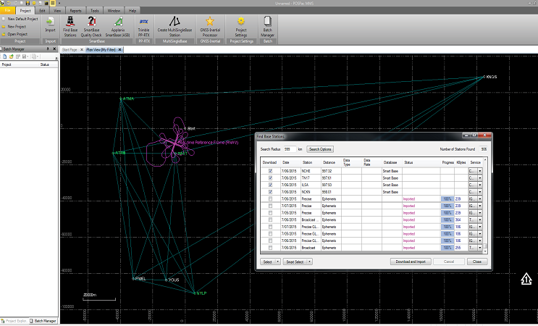Close the Start Page tab

82,50
